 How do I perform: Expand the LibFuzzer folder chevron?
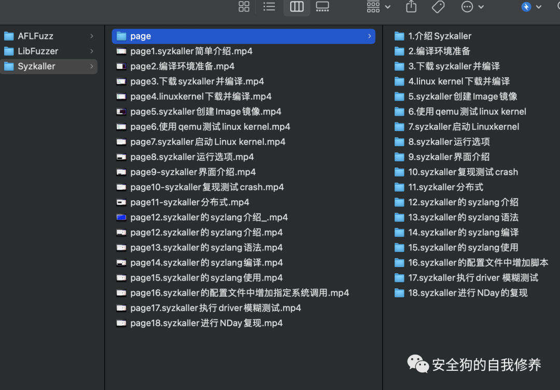coord(92,51)
